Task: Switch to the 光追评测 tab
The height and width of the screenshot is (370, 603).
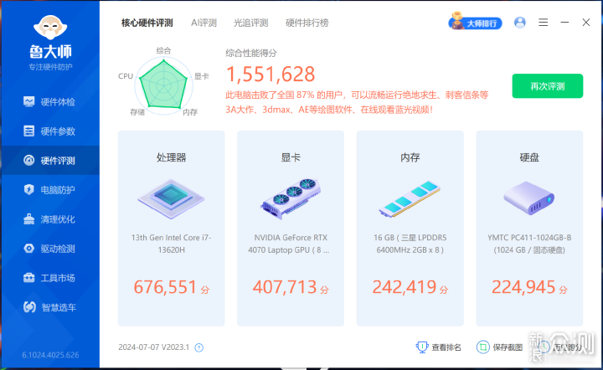Action: click(x=250, y=23)
